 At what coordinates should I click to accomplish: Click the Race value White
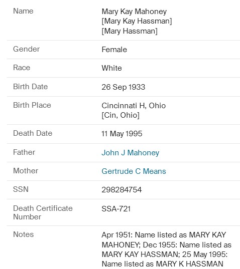click(112, 68)
